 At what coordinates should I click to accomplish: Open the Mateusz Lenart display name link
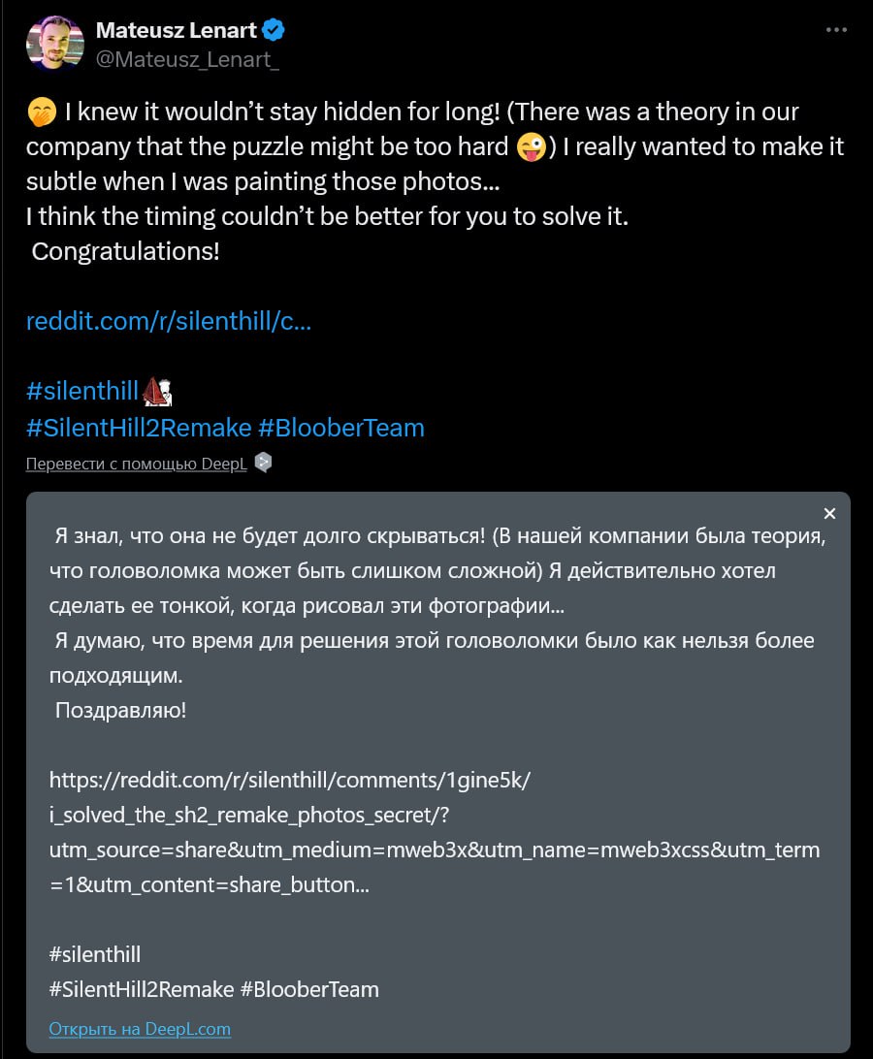[x=177, y=30]
